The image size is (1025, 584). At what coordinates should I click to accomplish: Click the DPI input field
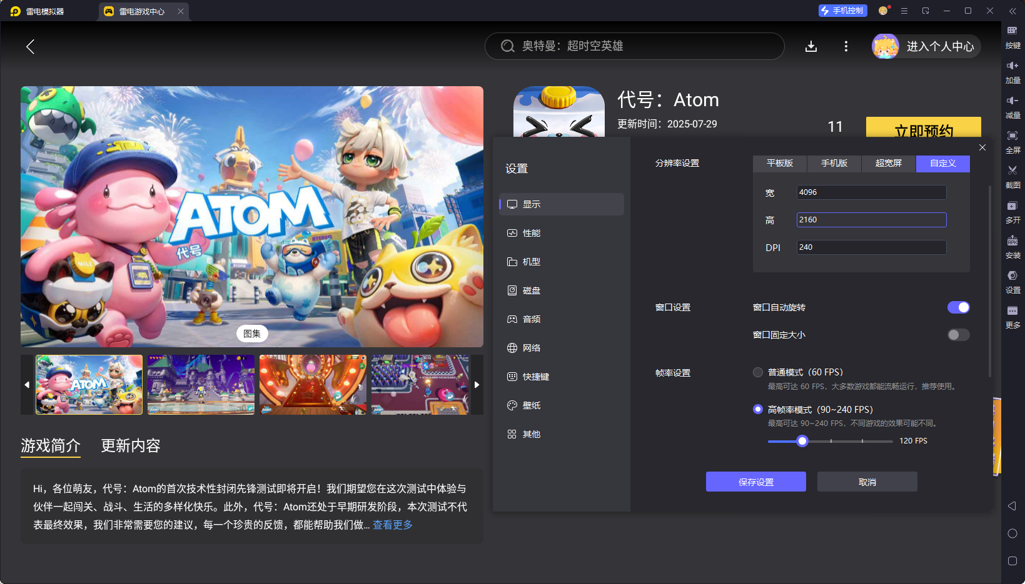coord(871,247)
